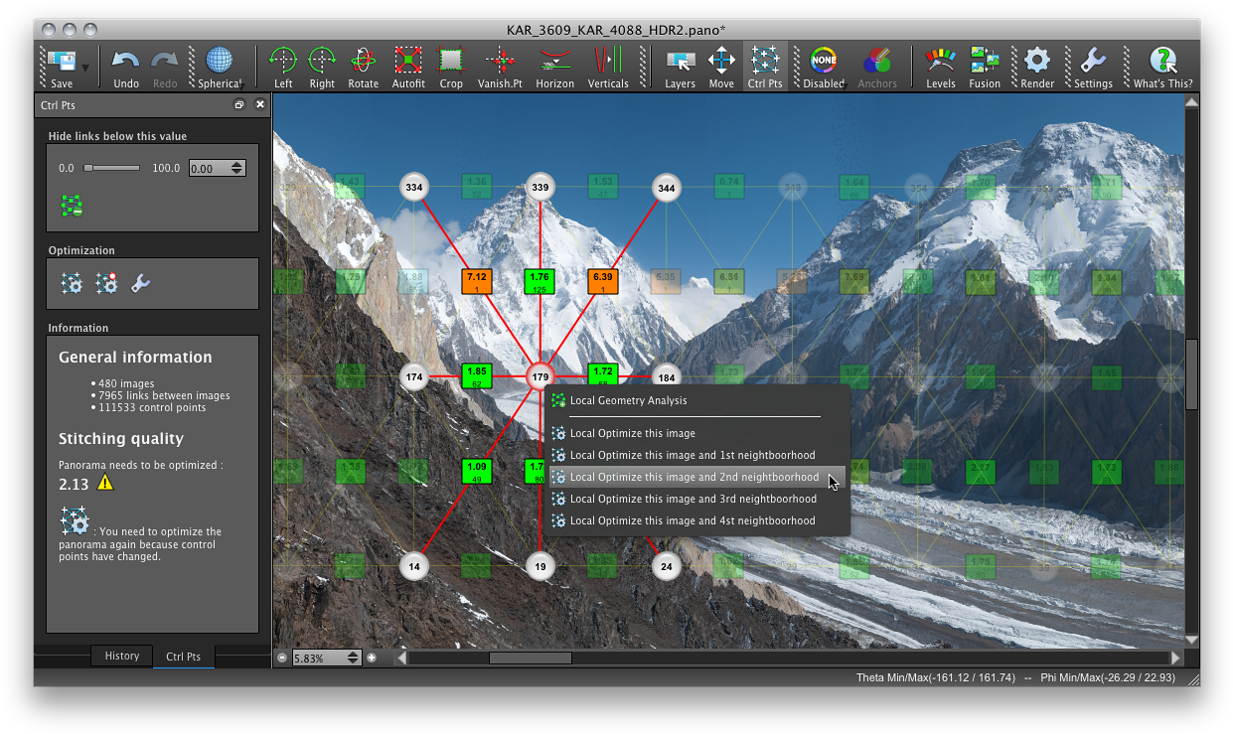
Task: Zoom in with the plus button
Action: (372, 658)
